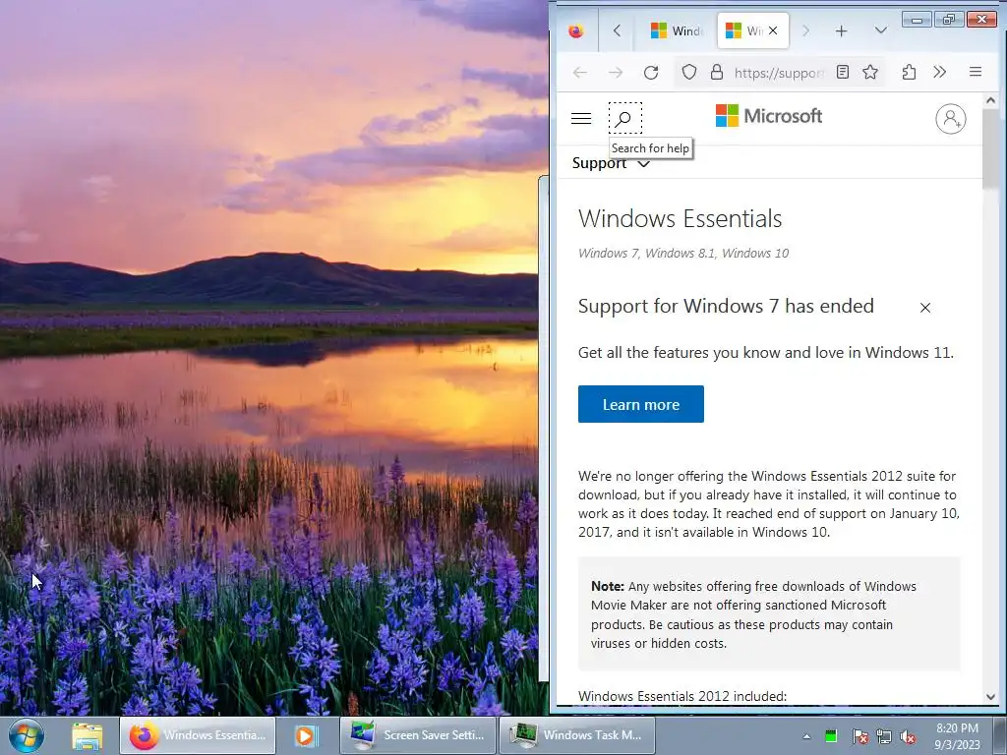
Task: Select the active Windows Essentials tab
Action: click(x=752, y=30)
